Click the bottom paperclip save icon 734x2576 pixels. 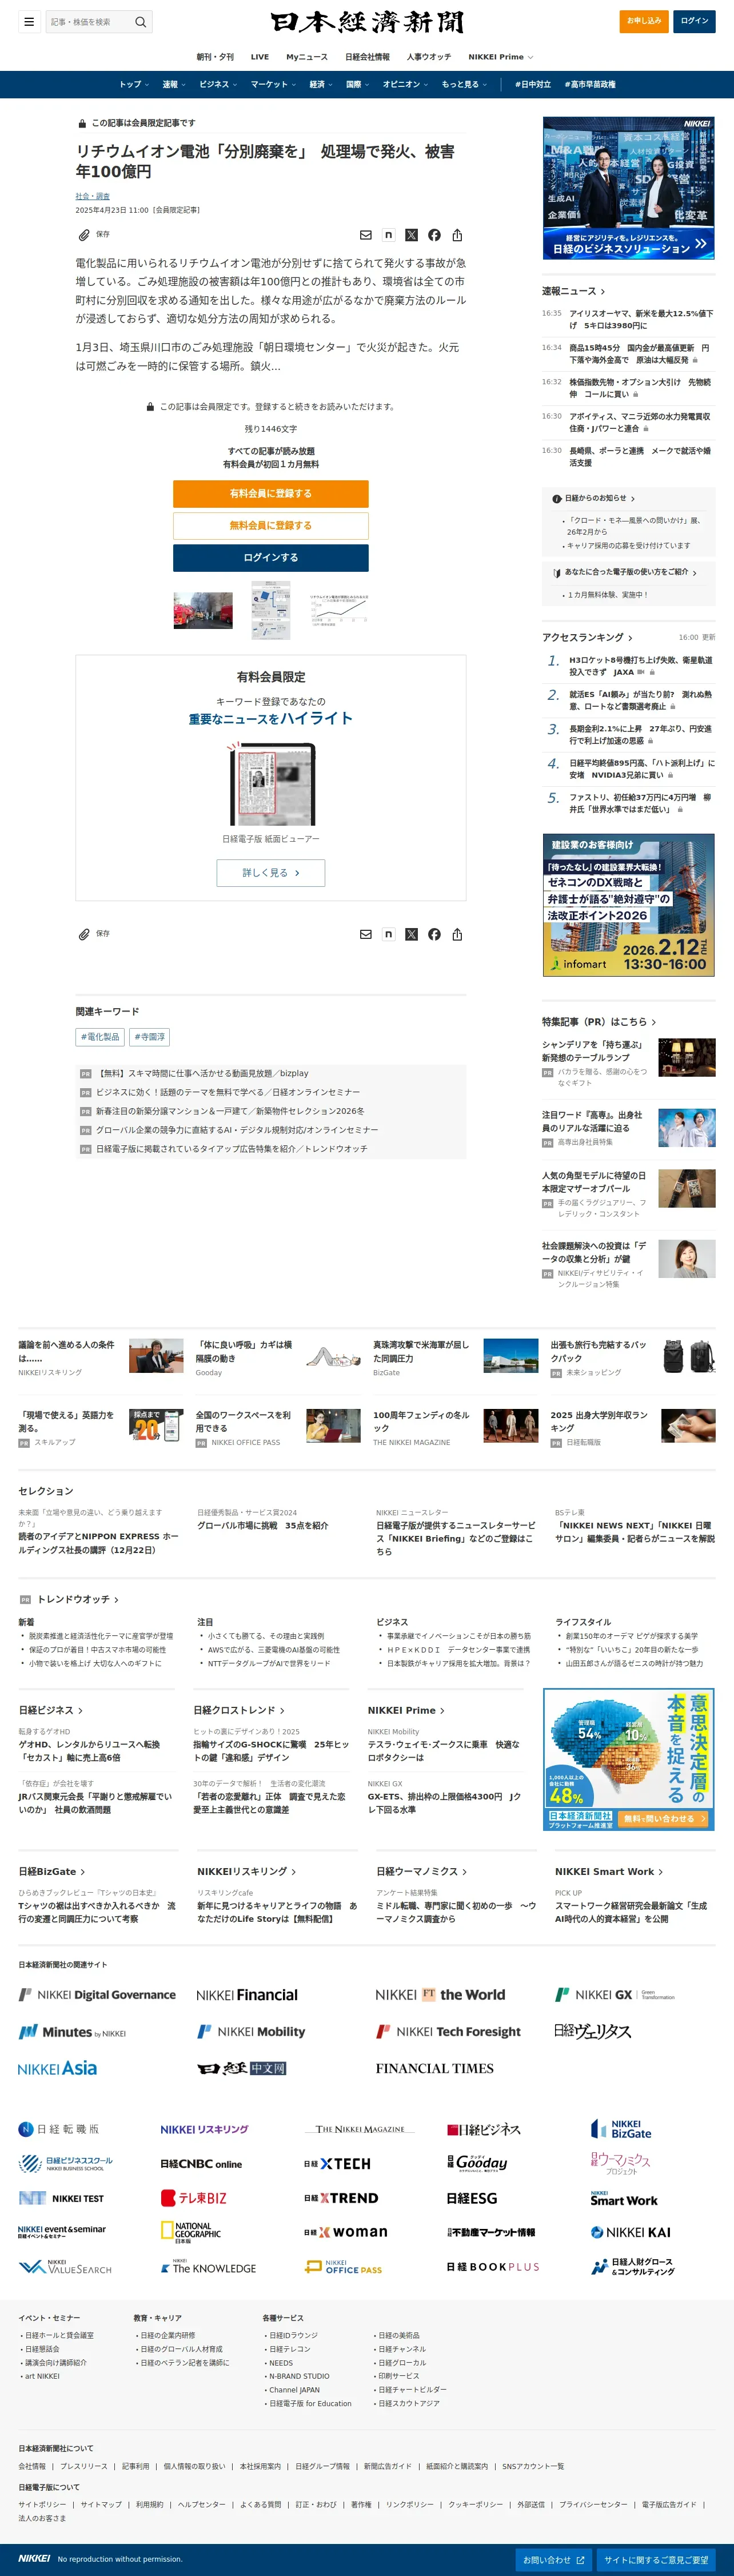pyautogui.click(x=84, y=934)
